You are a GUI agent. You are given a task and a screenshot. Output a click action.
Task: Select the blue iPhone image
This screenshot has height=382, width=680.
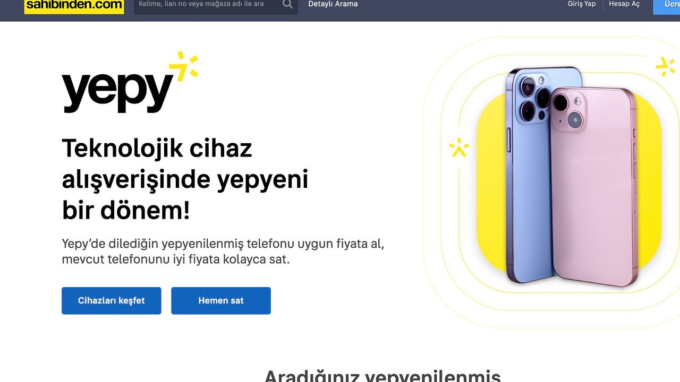click(531, 175)
